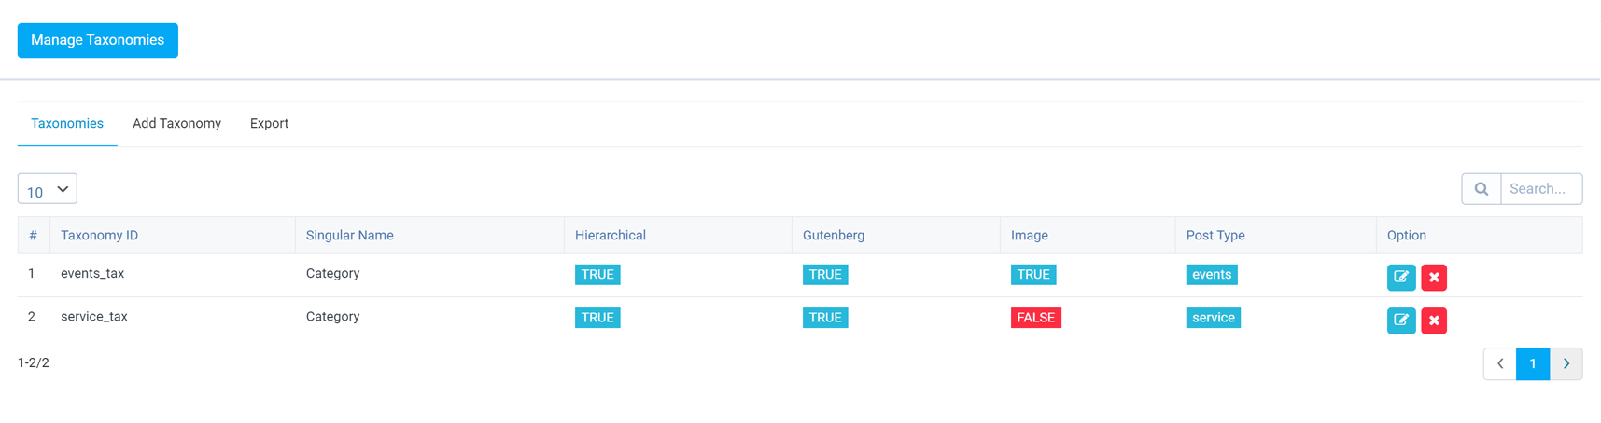
Task: Sort by Taxonomy ID column header
Action: coord(99,235)
